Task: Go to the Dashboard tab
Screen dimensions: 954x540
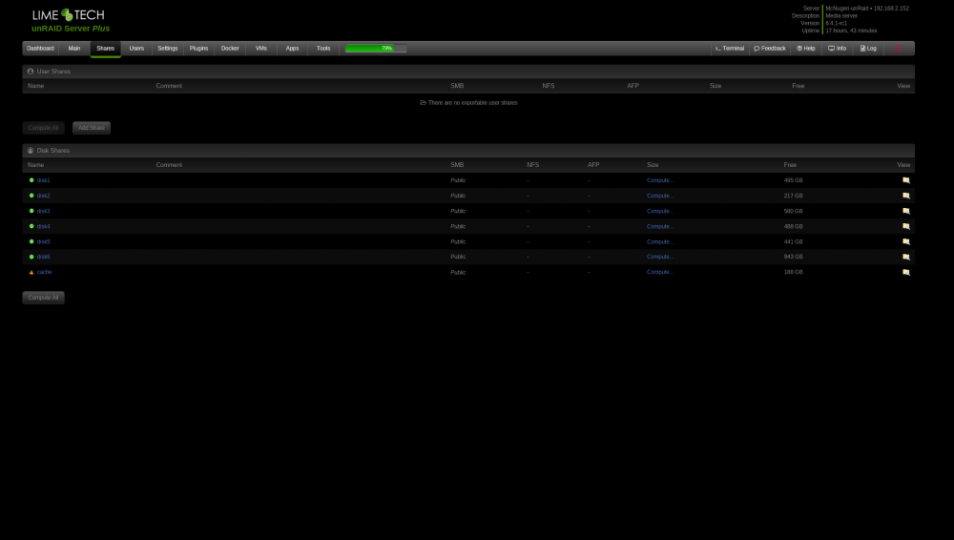Action: [x=40, y=48]
